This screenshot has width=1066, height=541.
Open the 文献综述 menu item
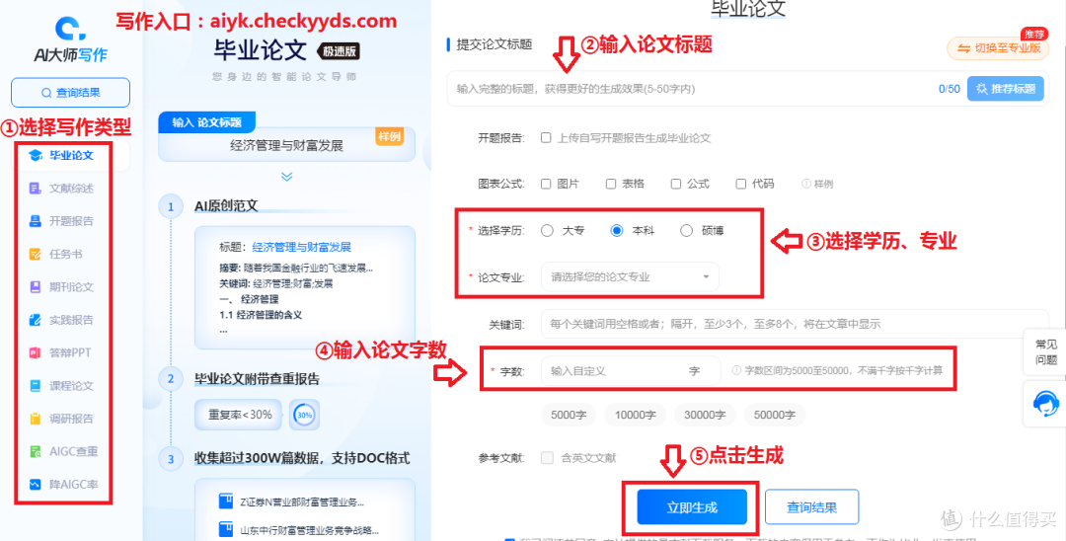71,189
